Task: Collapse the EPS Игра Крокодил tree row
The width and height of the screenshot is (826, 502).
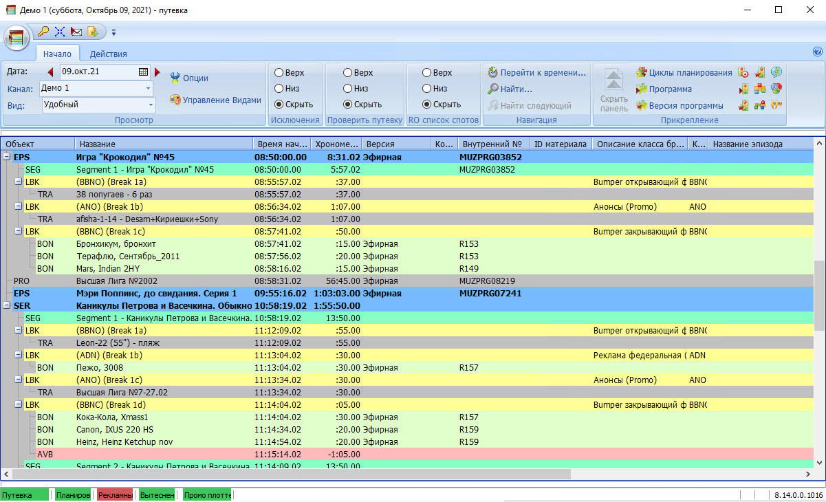Action: pos(8,157)
